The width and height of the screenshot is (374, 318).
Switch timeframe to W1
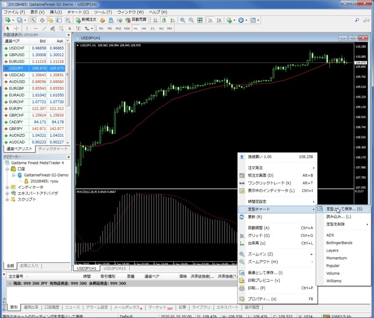[x=161, y=29]
